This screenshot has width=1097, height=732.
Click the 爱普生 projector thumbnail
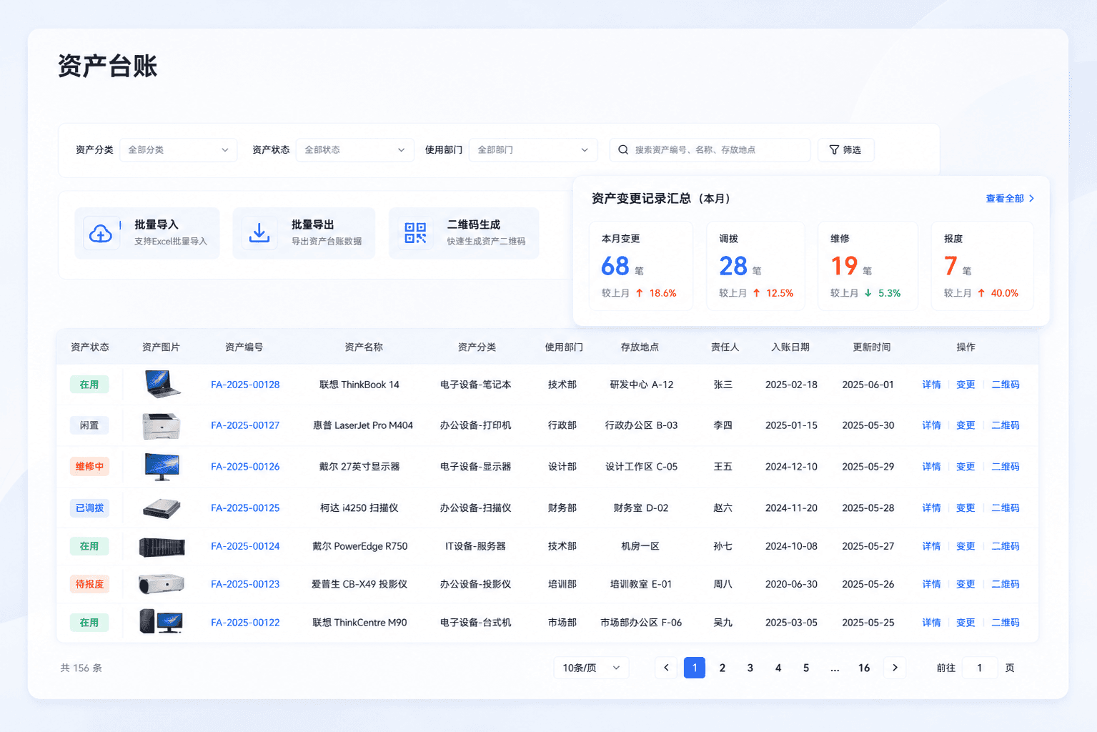(162, 584)
